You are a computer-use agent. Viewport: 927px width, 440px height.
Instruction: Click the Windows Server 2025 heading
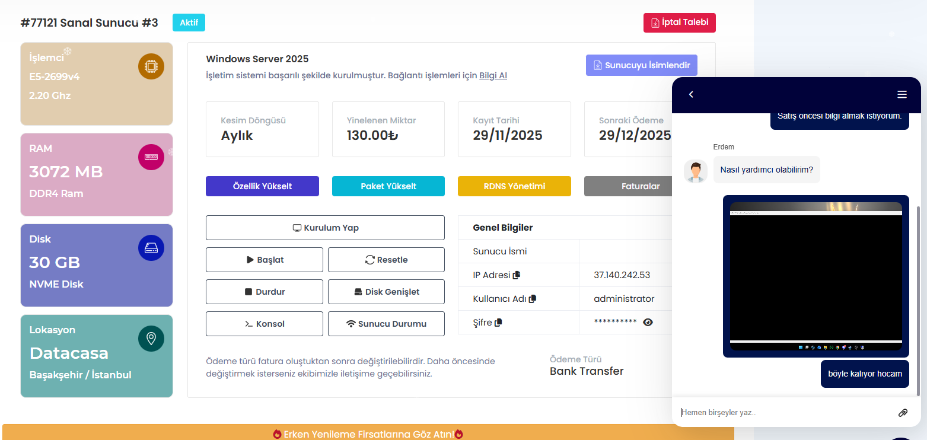(257, 59)
